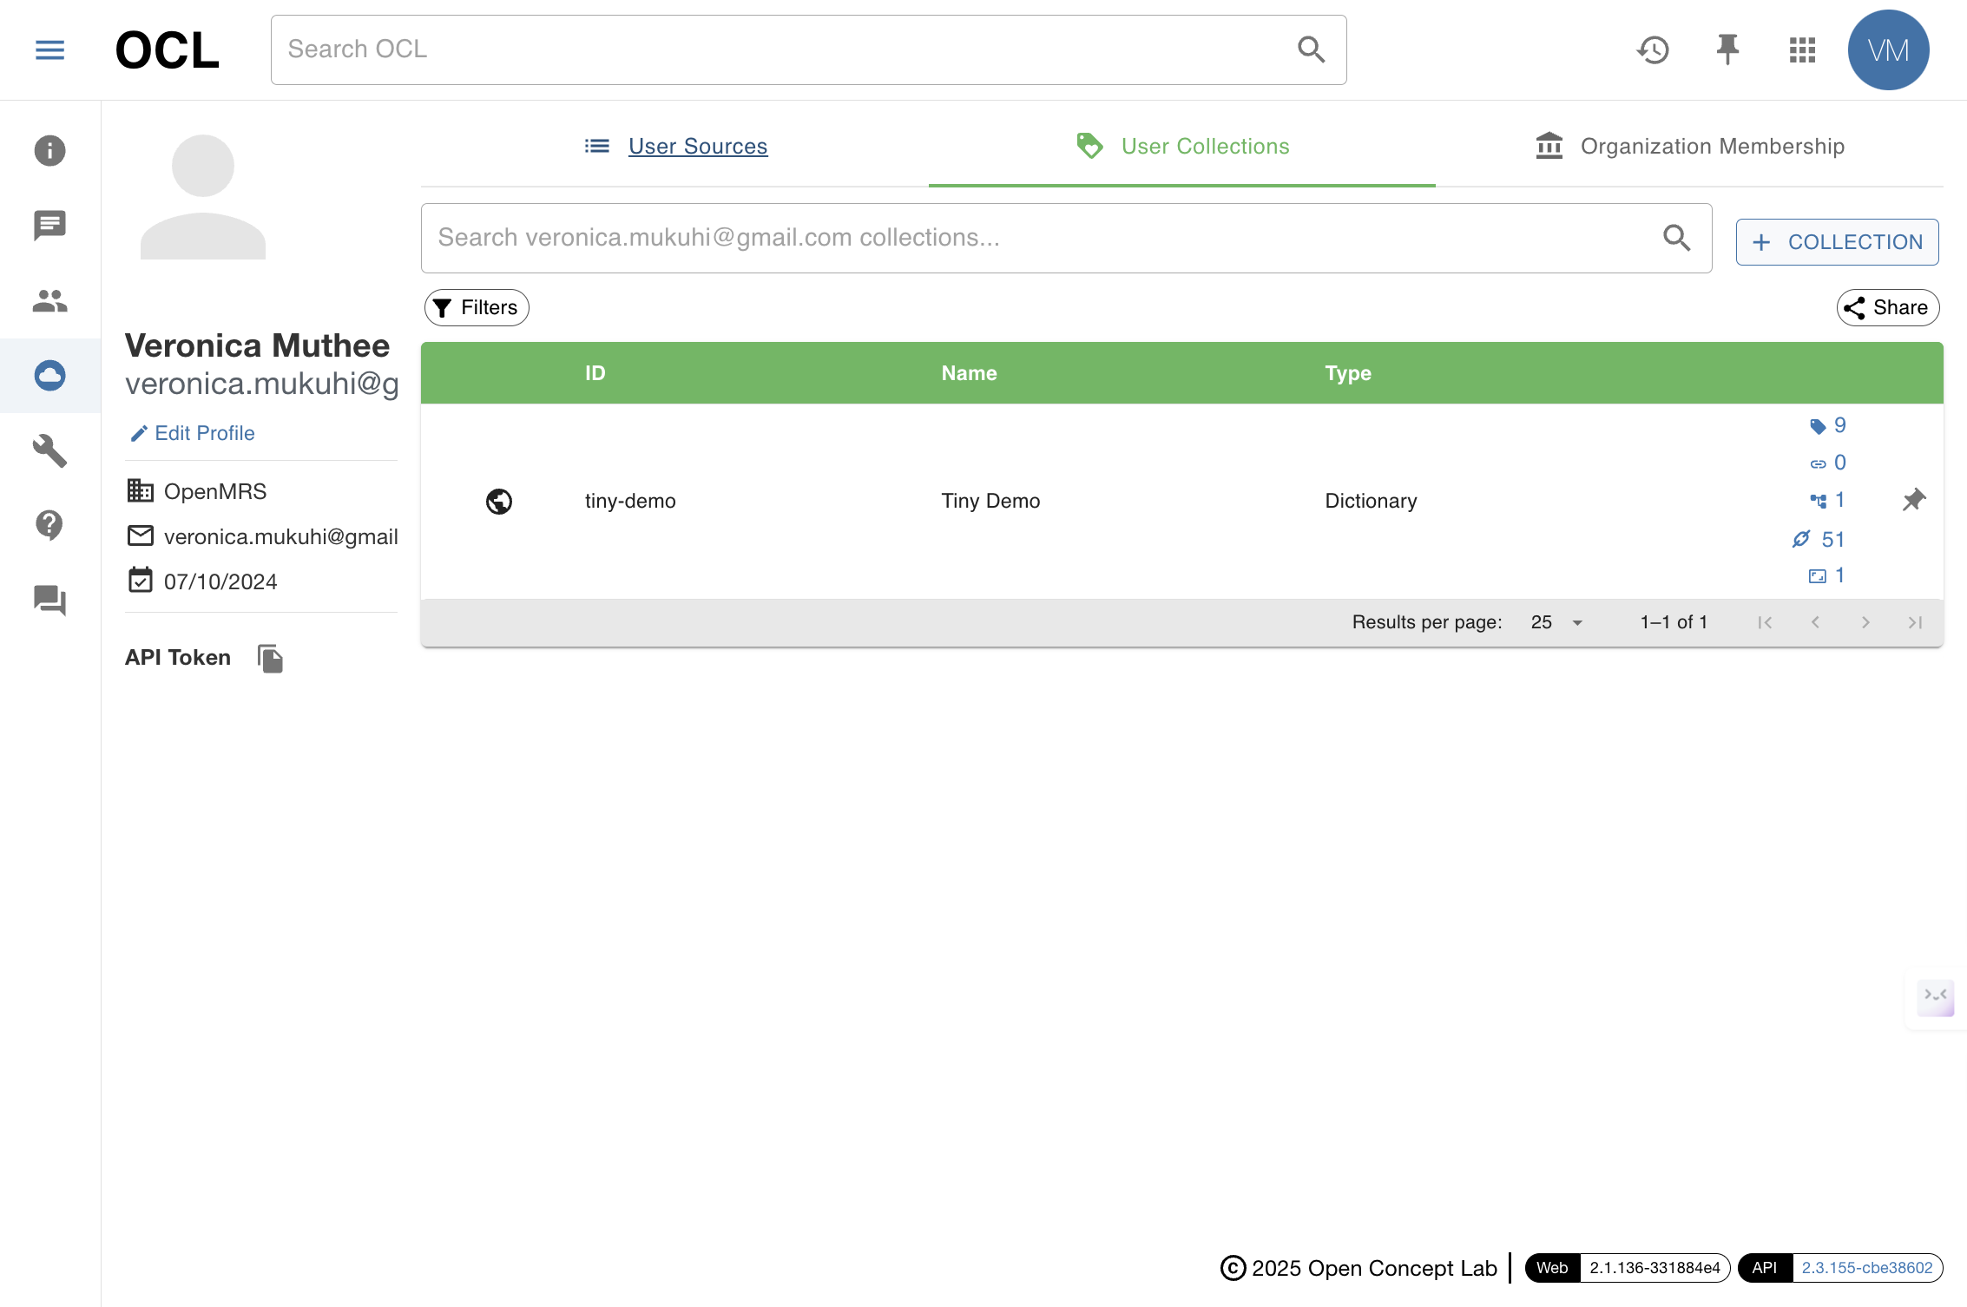
Task: Sort table by Type column header
Action: pos(1347,373)
